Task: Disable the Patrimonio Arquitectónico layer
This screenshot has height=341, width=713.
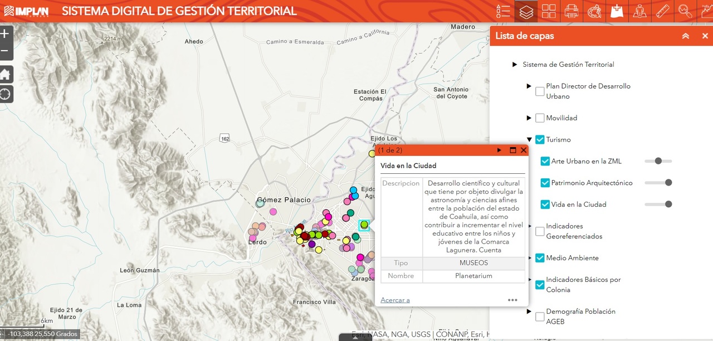Action: [545, 183]
